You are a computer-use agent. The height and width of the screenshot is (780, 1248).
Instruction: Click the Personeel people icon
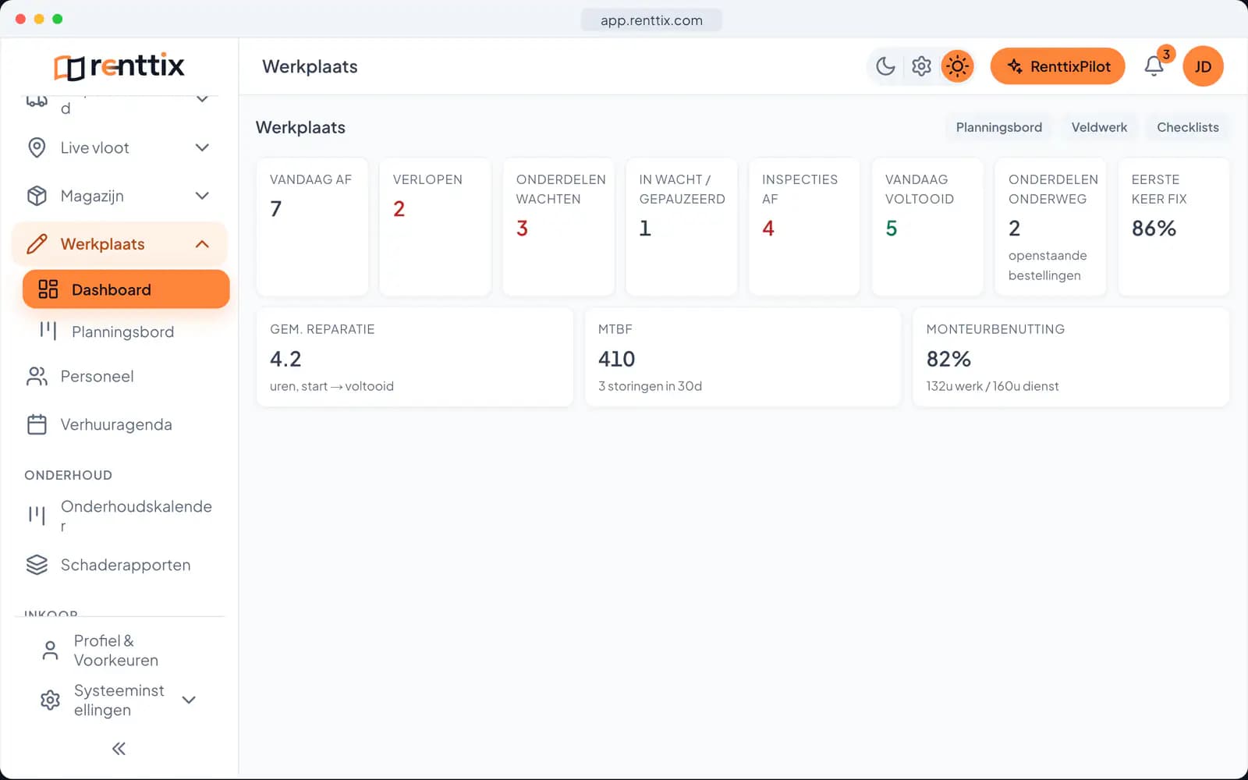pyautogui.click(x=37, y=377)
